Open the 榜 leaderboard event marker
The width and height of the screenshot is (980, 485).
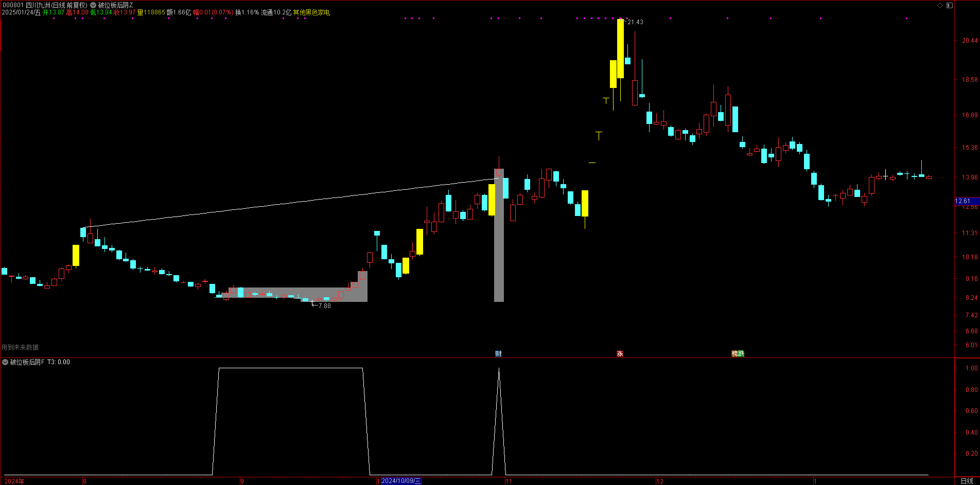click(x=734, y=353)
